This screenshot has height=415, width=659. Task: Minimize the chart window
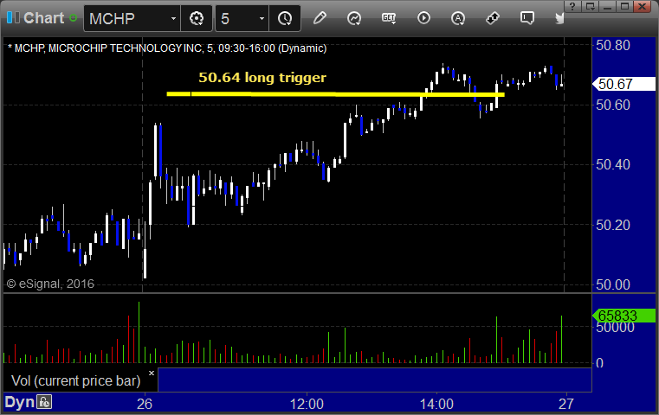(607, 6)
